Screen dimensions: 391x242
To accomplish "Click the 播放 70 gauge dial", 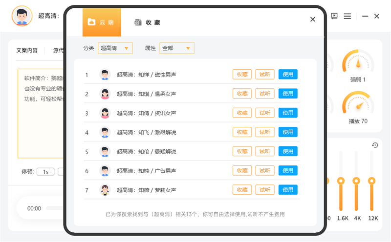I will pos(358,104).
